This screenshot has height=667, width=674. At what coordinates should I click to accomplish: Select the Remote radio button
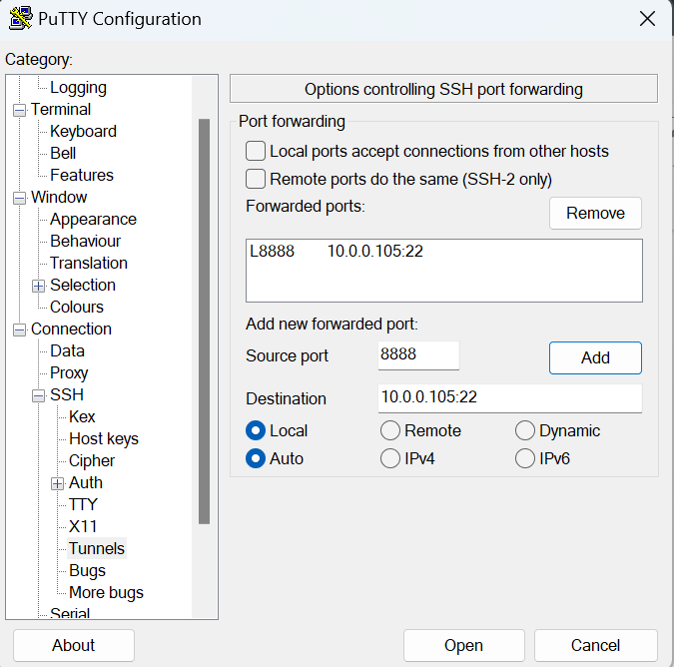tap(390, 430)
